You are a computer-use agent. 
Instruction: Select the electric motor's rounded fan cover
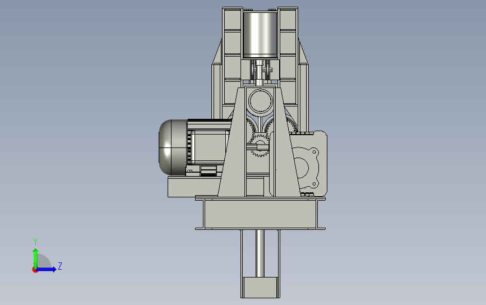click(x=172, y=147)
